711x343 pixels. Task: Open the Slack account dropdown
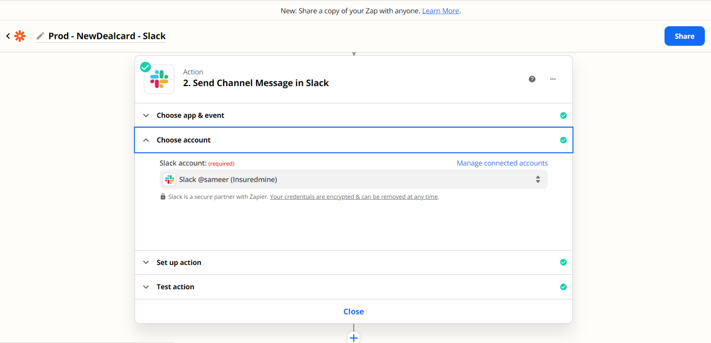click(x=354, y=180)
